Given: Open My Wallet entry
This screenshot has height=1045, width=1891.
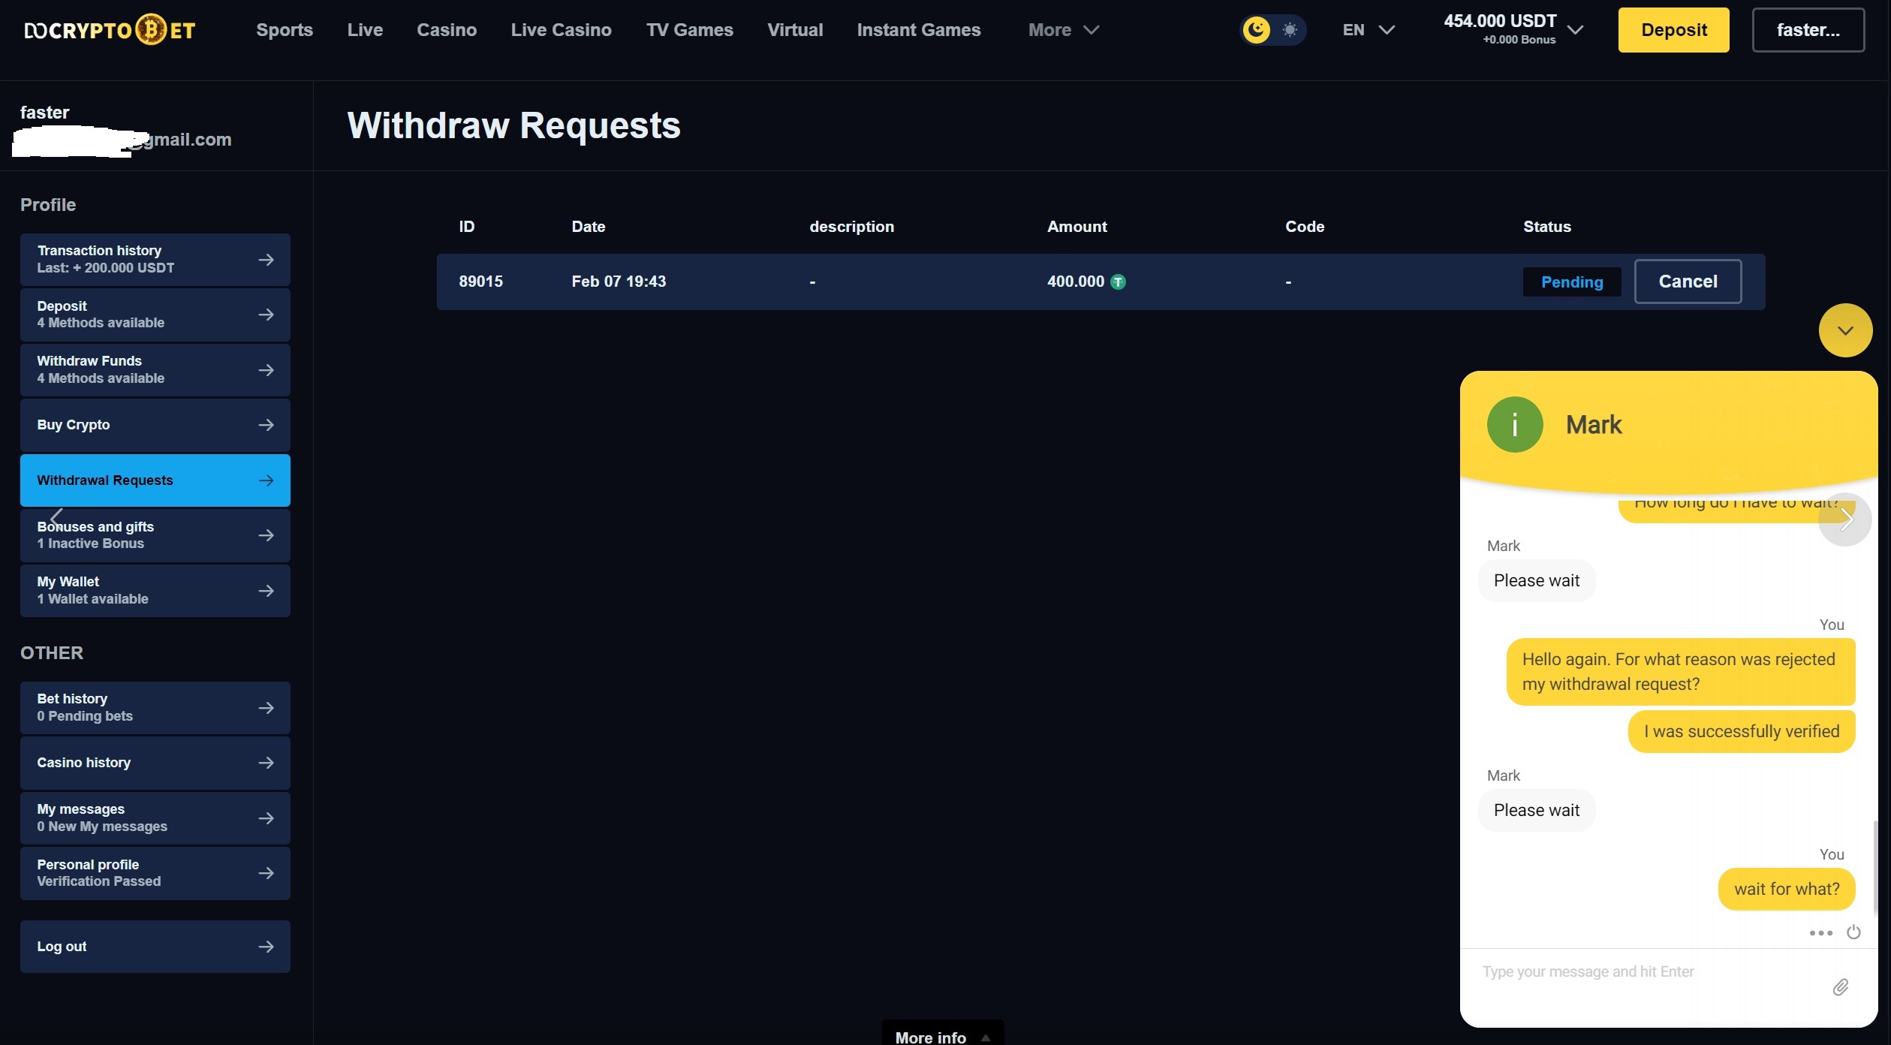Looking at the screenshot, I should point(155,591).
